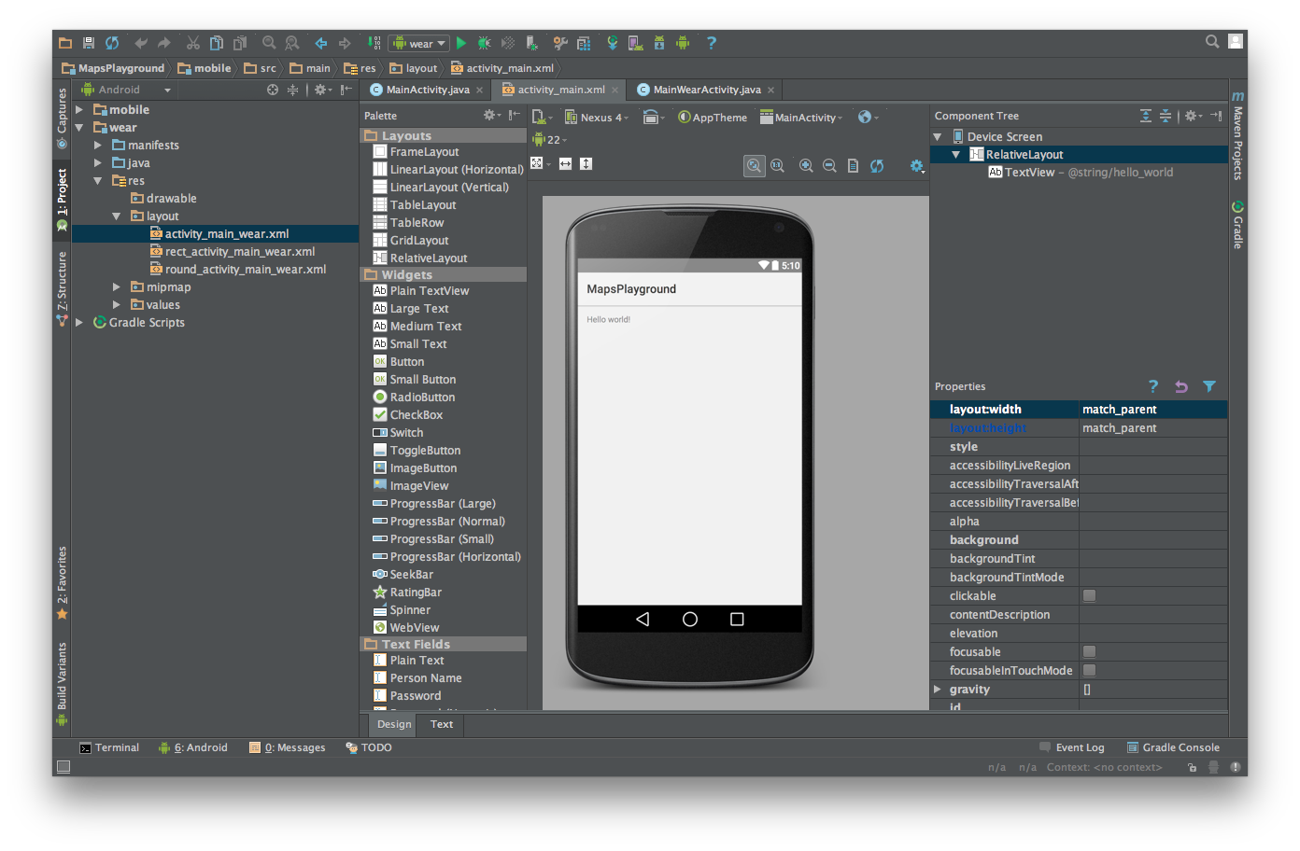Open the Nexus 4 device dropdown
The image size is (1300, 851).
(x=597, y=118)
